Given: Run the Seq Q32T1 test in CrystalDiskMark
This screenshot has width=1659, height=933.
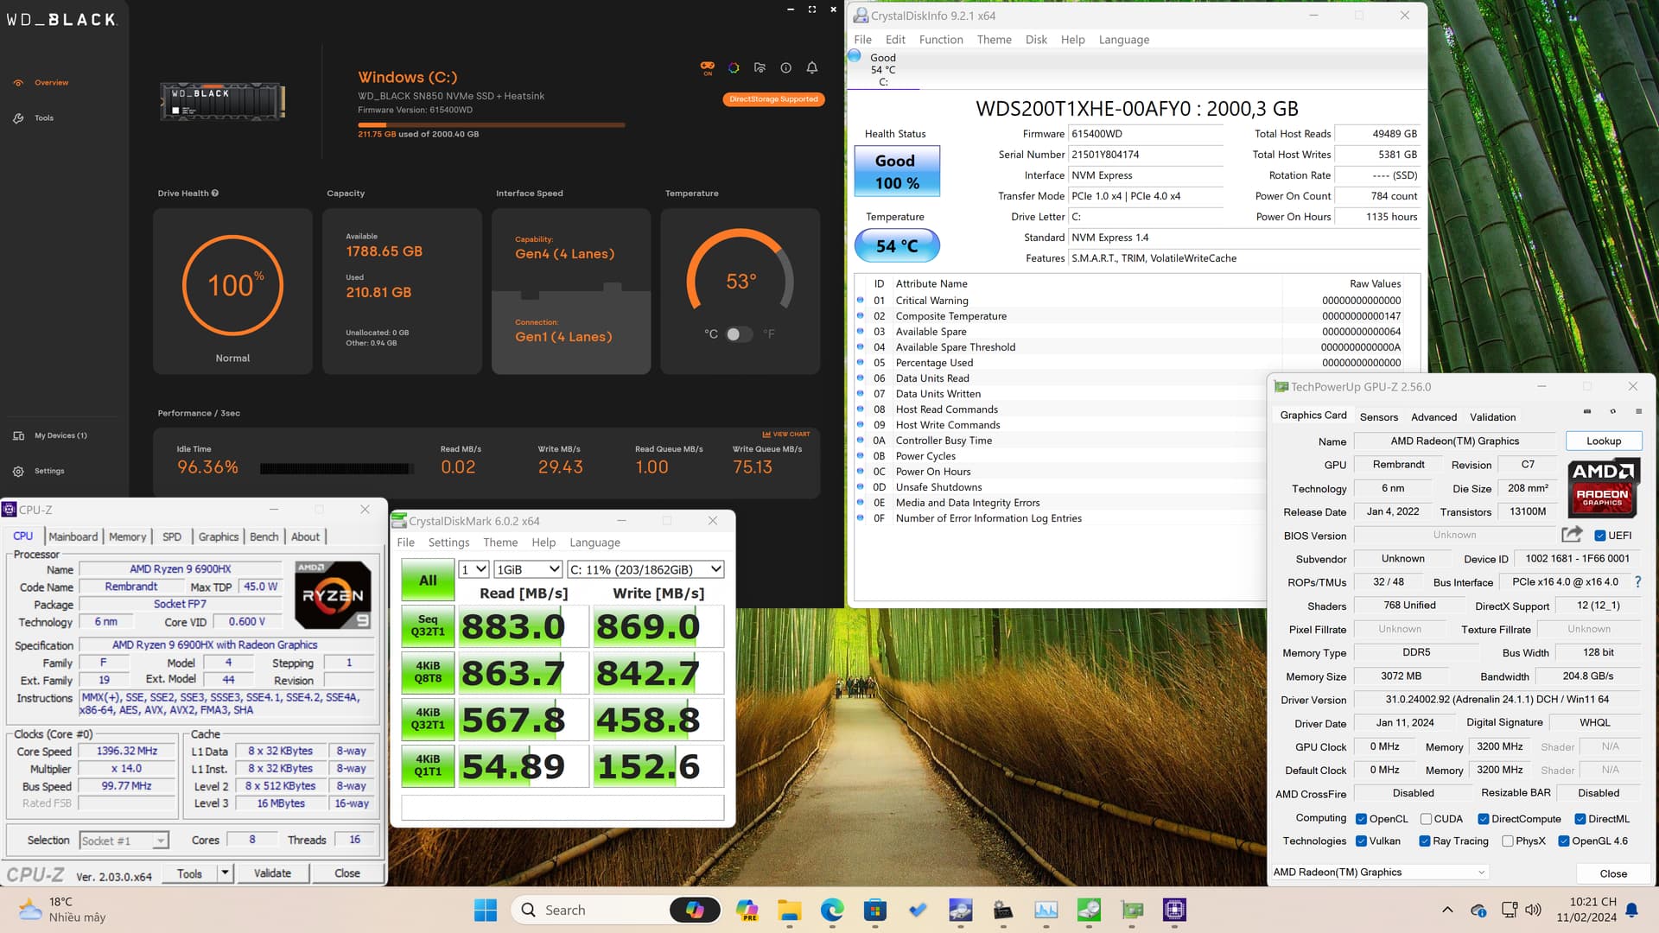Looking at the screenshot, I should (x=428, y=626).
